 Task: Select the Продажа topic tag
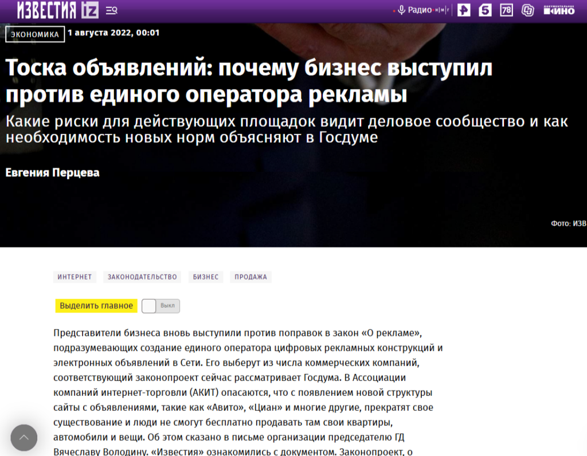tap(251, 277)
